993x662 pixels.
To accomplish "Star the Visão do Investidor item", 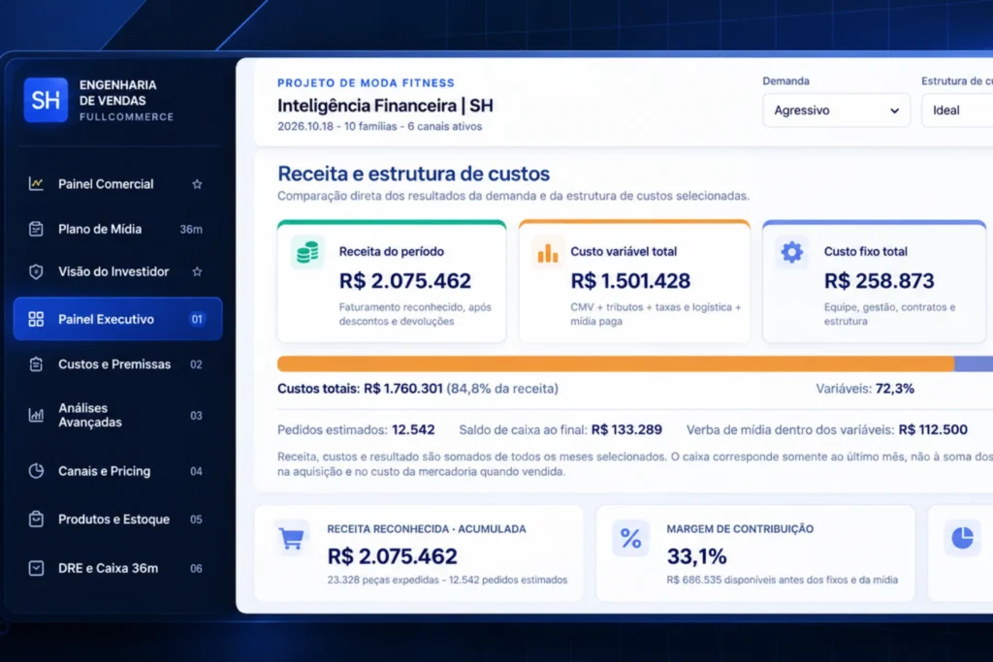I will tap(197, 271).
